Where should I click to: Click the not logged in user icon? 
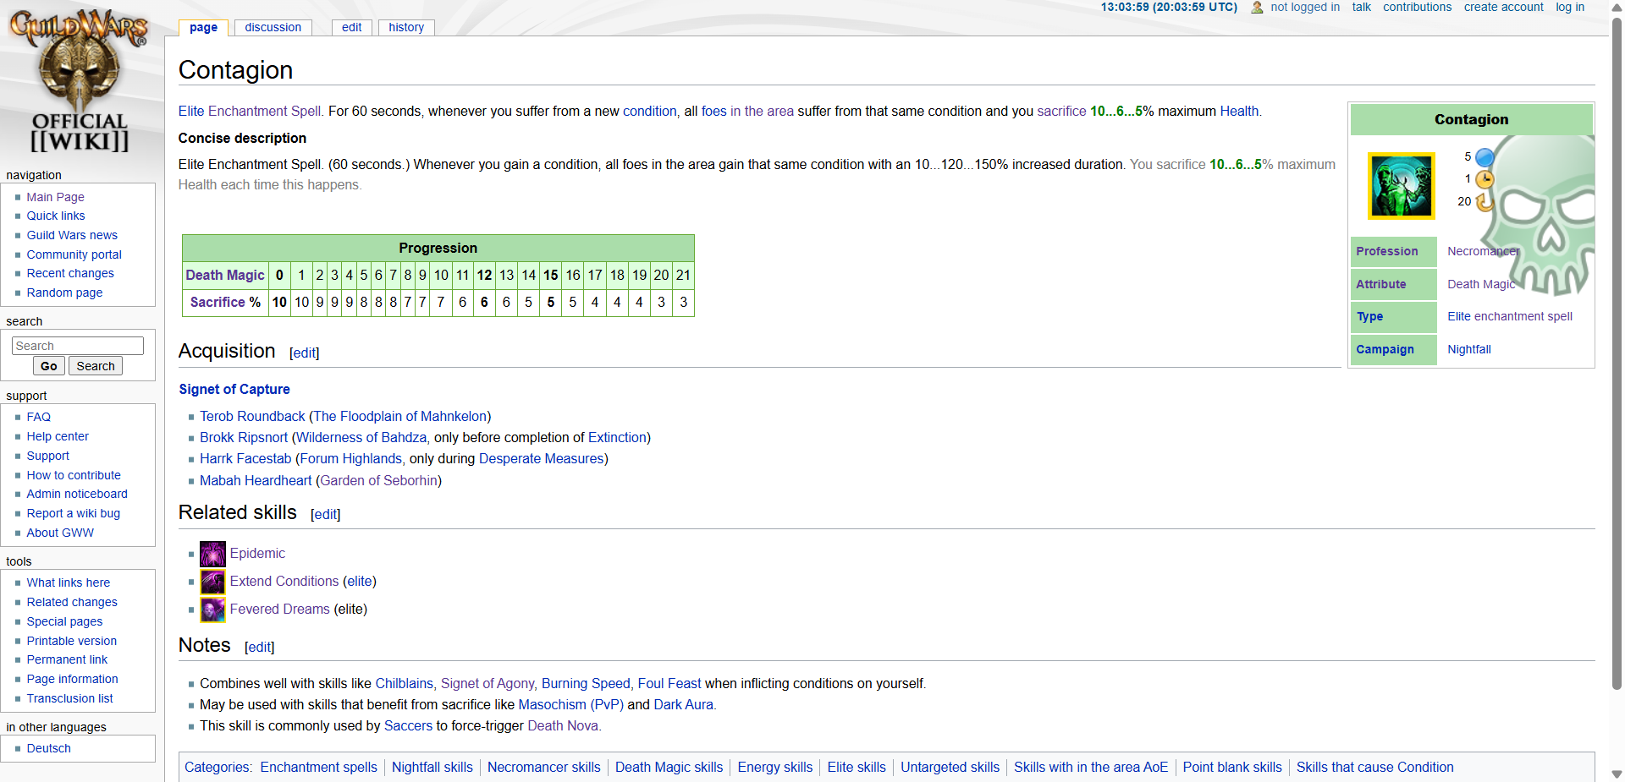click(1257, 8)
